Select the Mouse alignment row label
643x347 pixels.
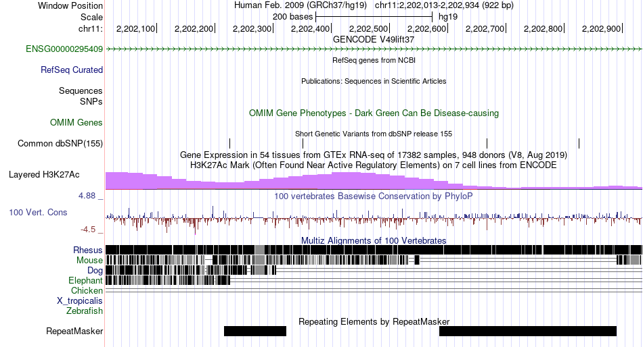(x=89, y=261)
